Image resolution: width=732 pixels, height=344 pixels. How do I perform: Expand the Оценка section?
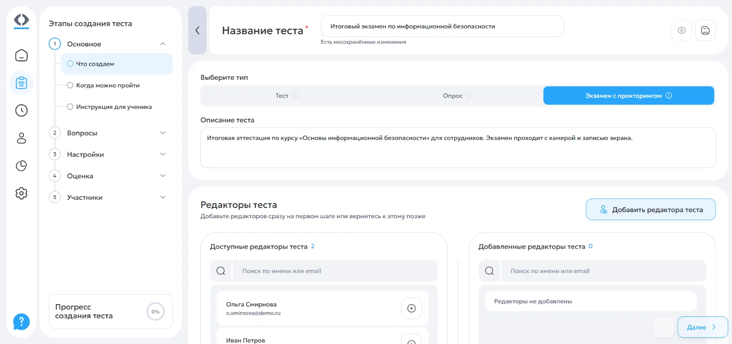coord(163,176)
